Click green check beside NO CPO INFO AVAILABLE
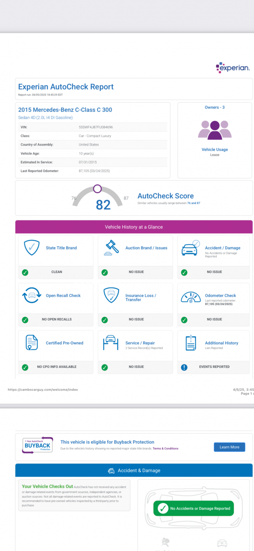The height and width of the screenshot is (551, 254). click(25, 367)
